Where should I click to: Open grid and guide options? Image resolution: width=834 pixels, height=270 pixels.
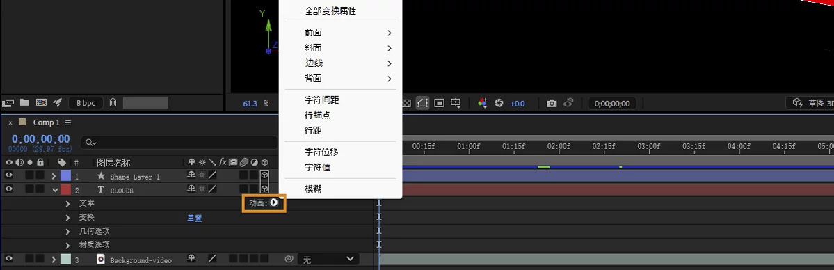click(x=456, y=103)
